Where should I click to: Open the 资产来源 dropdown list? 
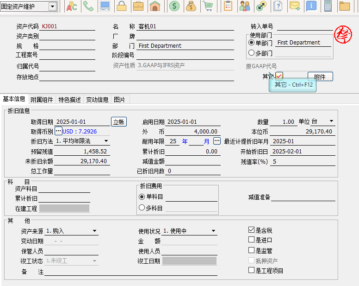94,231
